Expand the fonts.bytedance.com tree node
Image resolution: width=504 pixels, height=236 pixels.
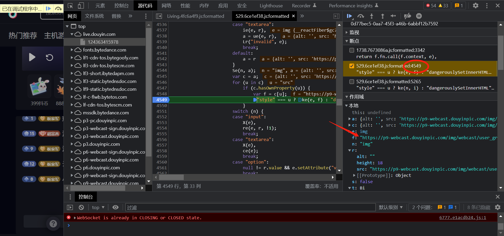[x=72, y=50]
